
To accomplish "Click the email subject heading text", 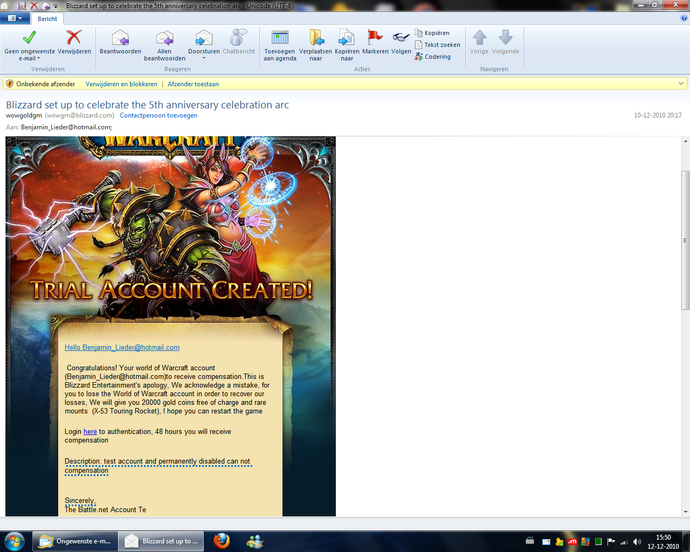I will pos(147,105).
